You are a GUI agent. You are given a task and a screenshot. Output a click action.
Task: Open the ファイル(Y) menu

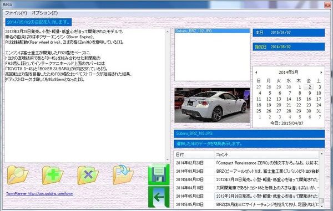tap(16, 13)
